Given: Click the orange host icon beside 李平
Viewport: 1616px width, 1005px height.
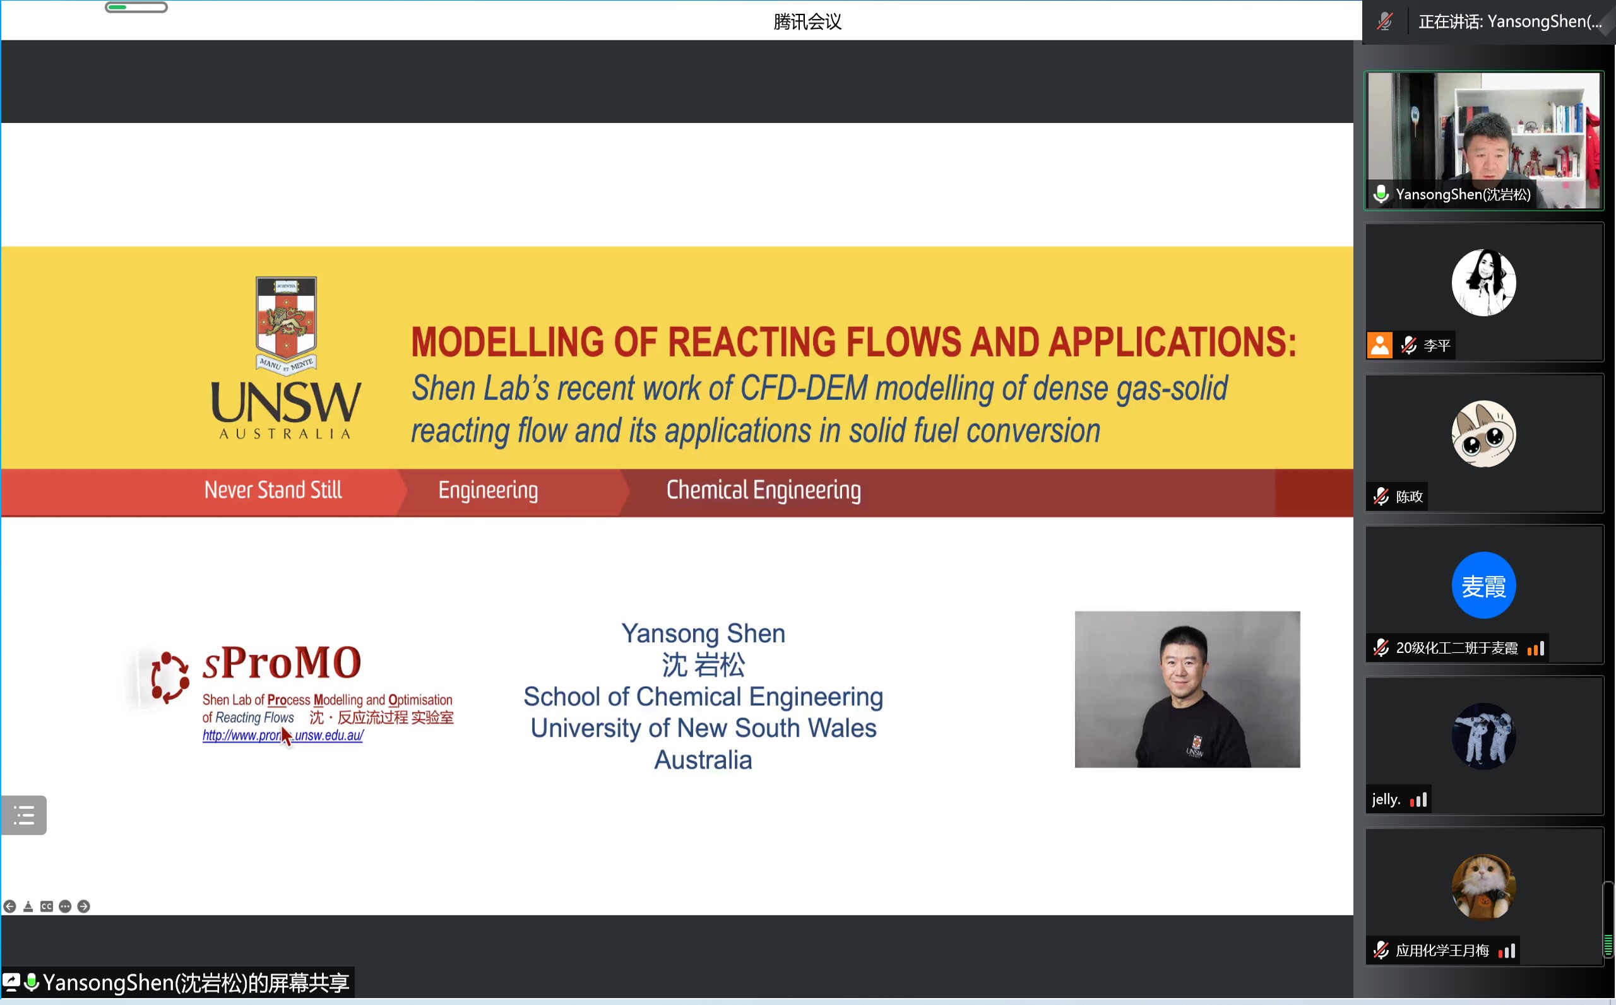Looking at the screenshot, I should pyautogui.click(x=1380, y=346).
